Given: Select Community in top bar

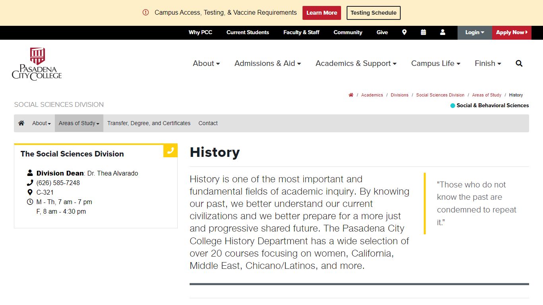Looking at the screenshot, I should (348, 33).
